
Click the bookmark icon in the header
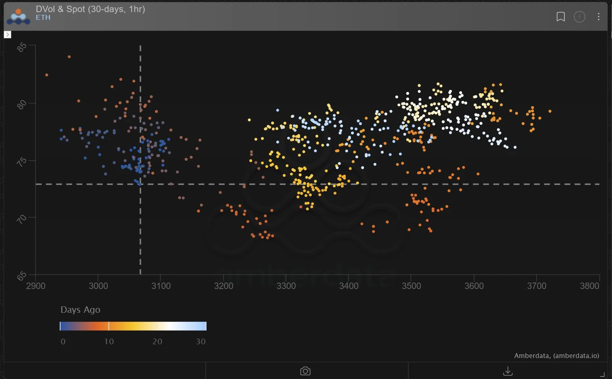[x=560, y=17]
